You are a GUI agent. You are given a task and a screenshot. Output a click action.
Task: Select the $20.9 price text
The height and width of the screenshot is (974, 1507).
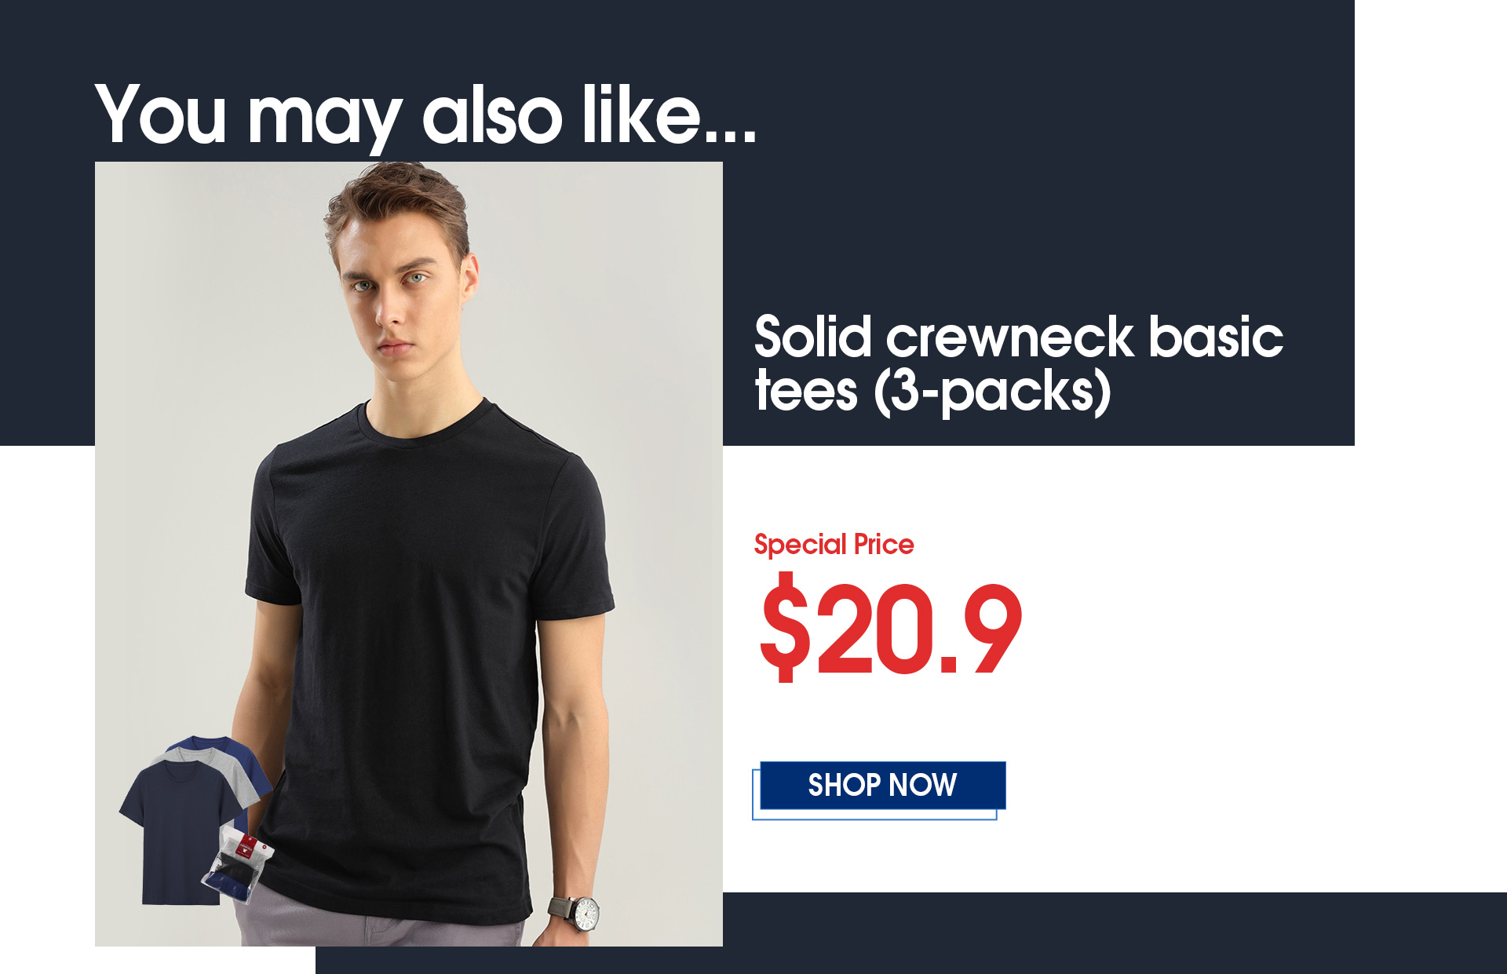pyautogui.click(x=891, y=627)
